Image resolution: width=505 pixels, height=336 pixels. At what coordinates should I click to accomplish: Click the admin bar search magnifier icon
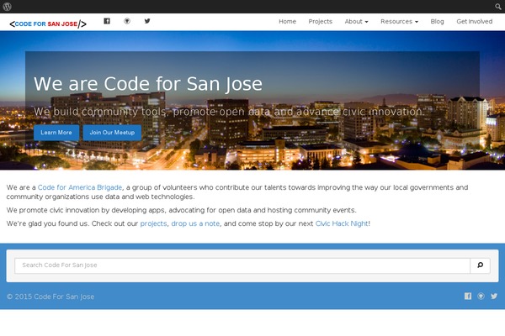tap(498, 7)
